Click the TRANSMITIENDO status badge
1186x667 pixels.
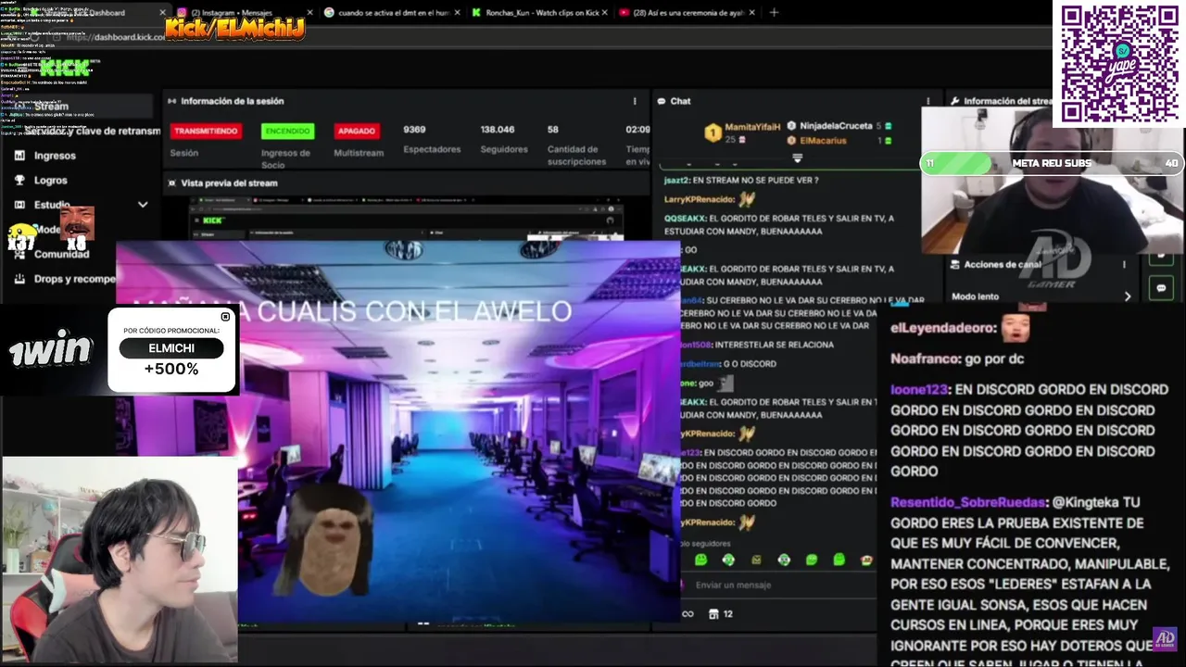pos(206,132)
